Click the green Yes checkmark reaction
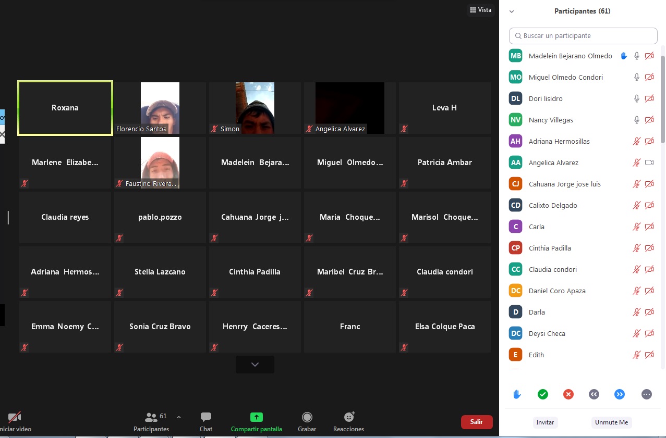 tap(543, 394)
